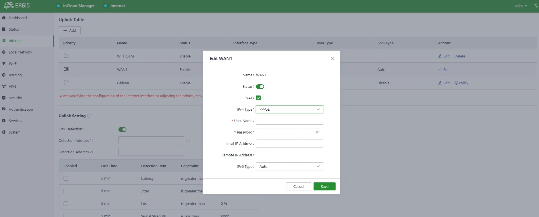Click the info icon next to Detection Address 1
Screen dimensions: 539x217
click(188, 141)
